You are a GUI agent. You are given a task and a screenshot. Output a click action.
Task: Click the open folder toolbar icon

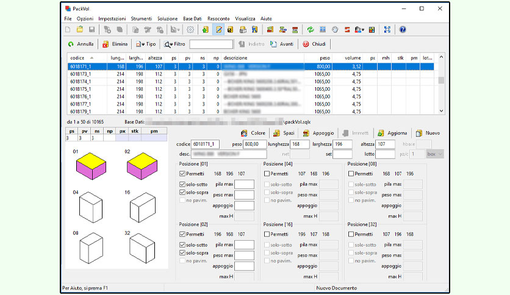click(80, 30)
